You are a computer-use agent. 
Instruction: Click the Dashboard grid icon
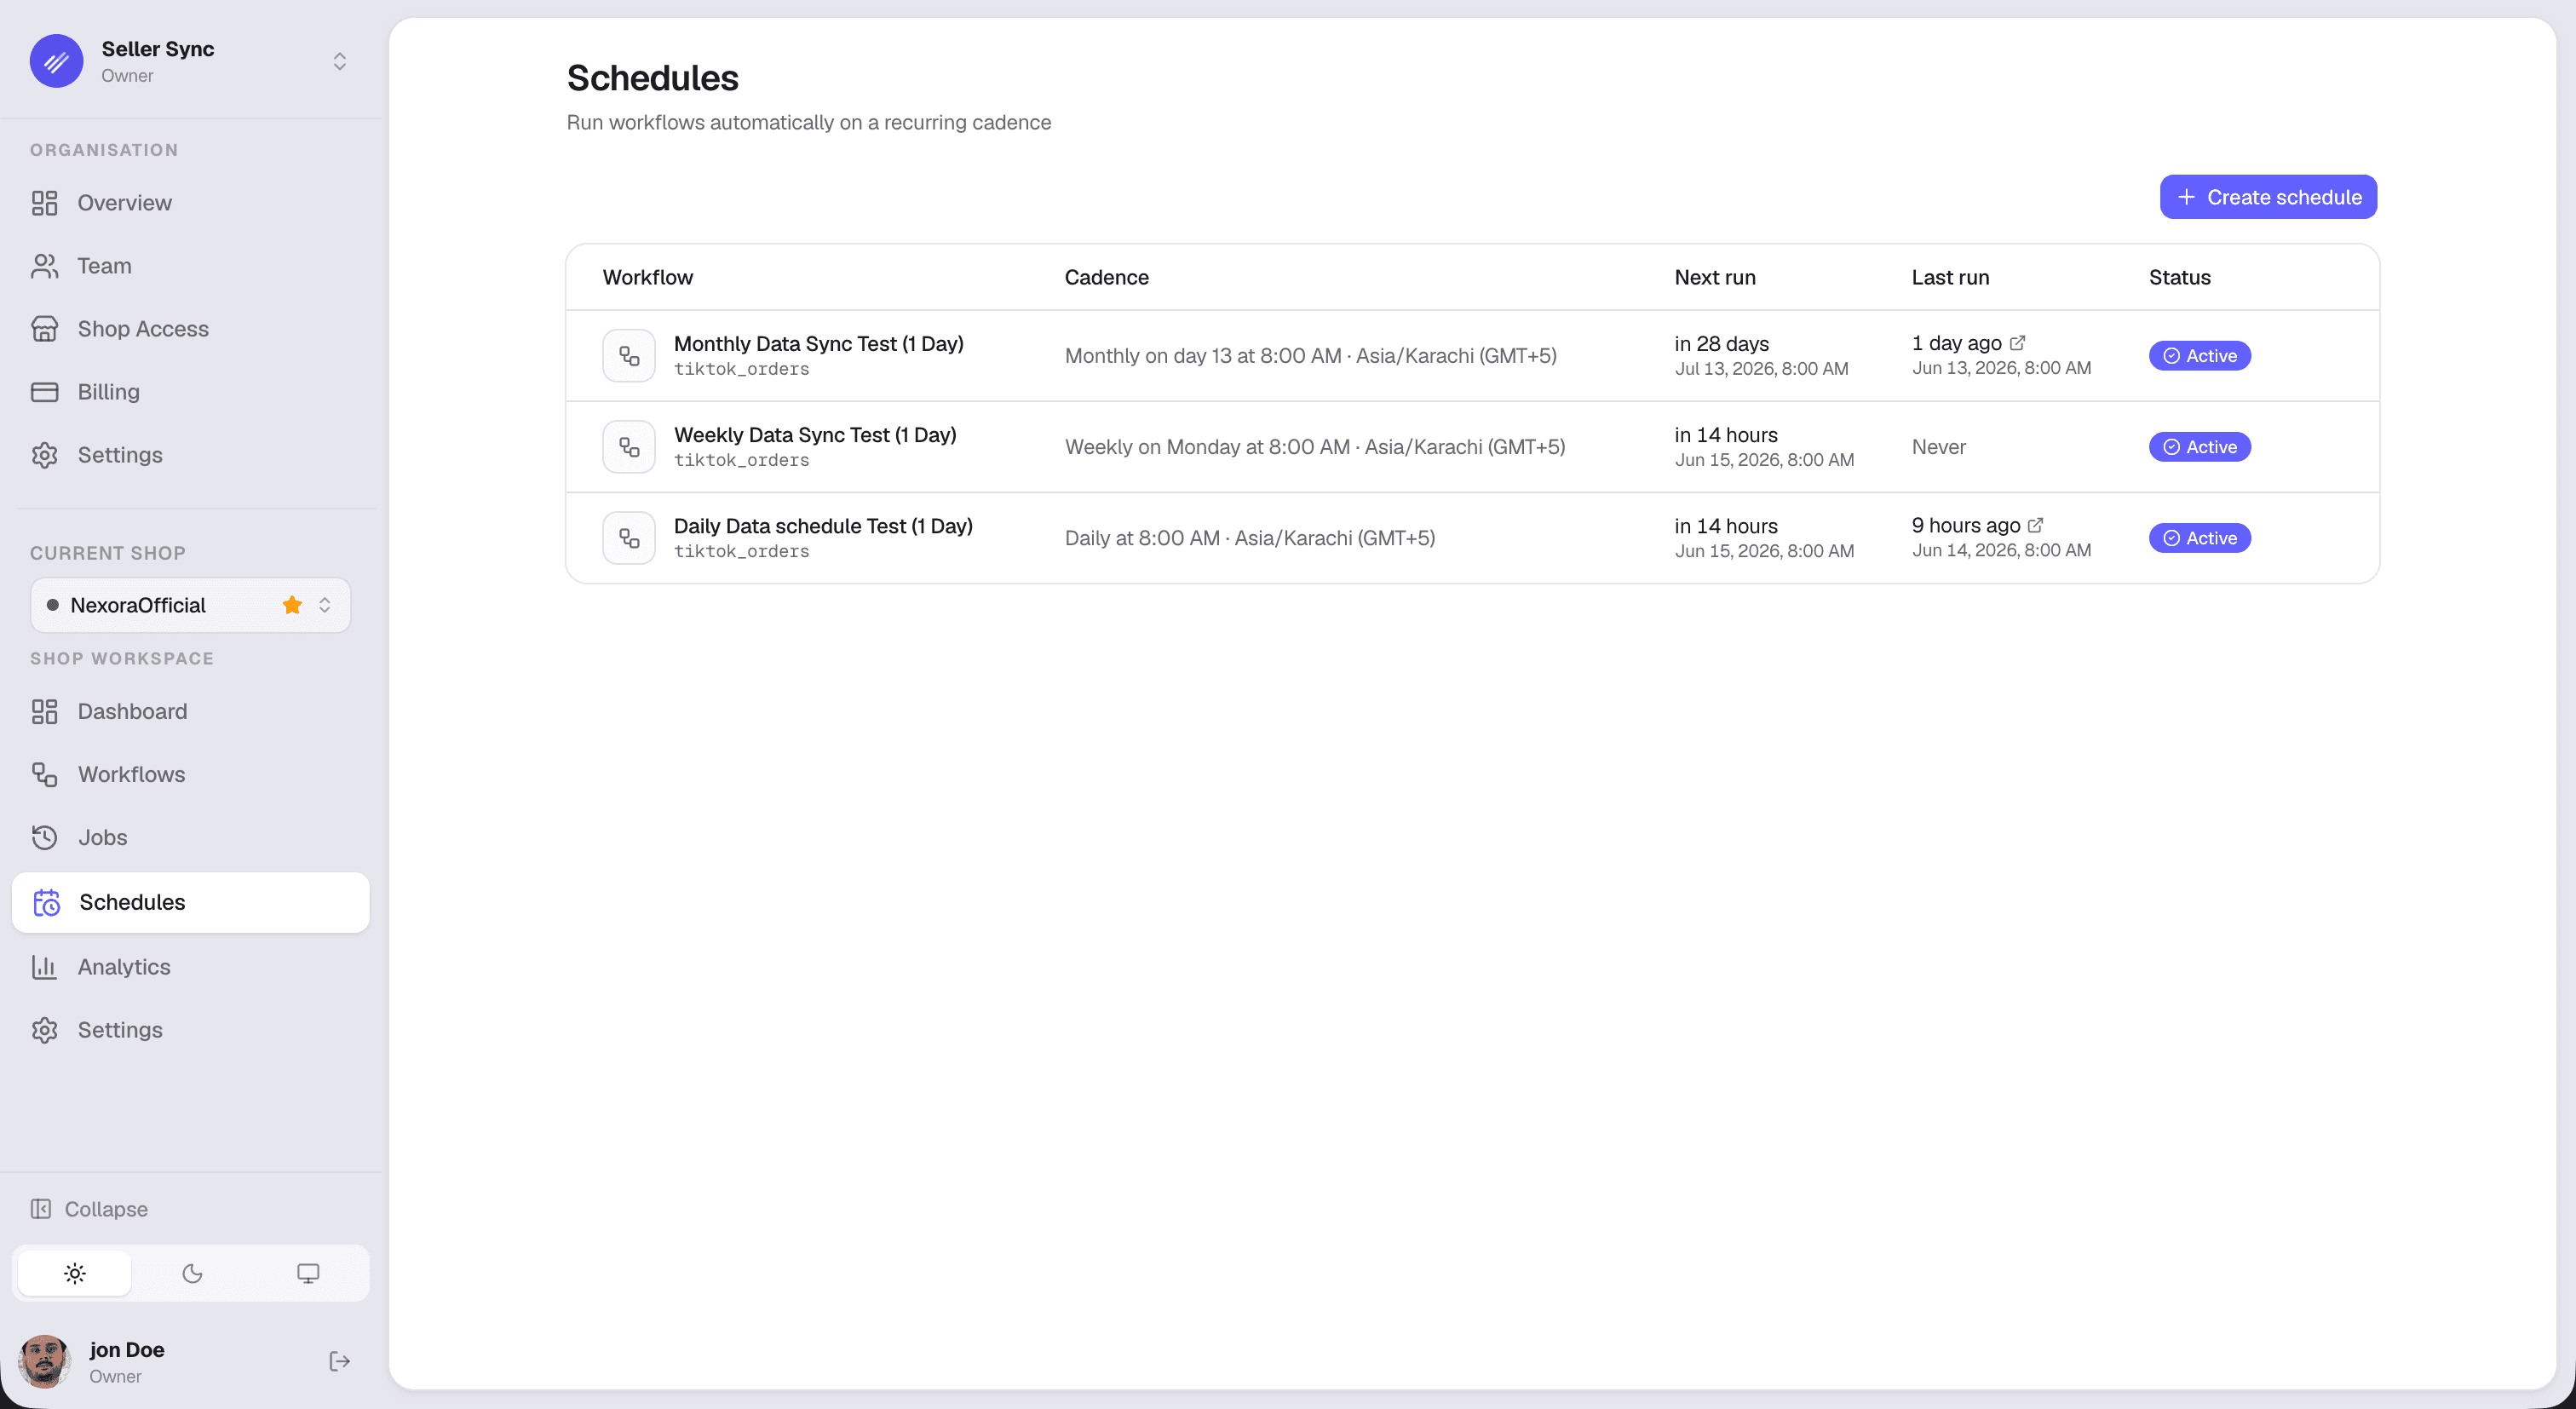coord(44,711)
